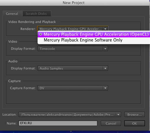Choose Mercury Playback Engine Software Only

click(x=94, y=40)
